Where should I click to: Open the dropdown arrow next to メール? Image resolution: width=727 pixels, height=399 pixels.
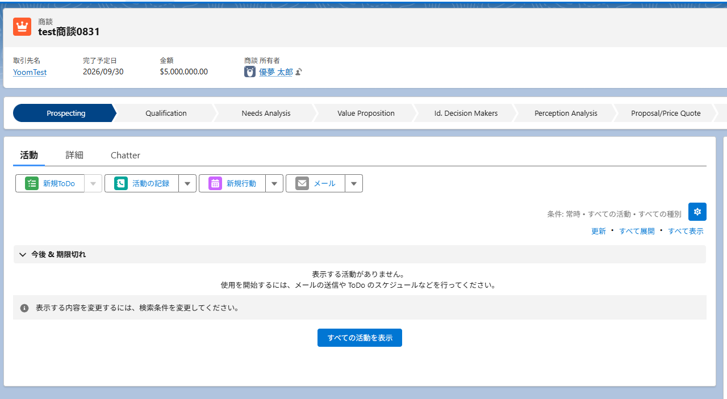(354, 183)
